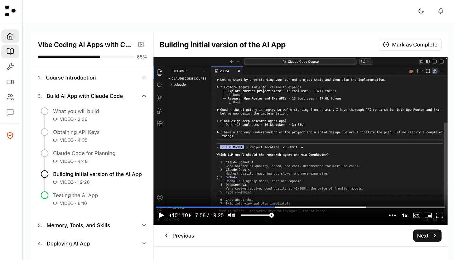Select the wrench tools icon in the sidebar
The height and width of the screenshot is (260, 454).
(10, 66)
